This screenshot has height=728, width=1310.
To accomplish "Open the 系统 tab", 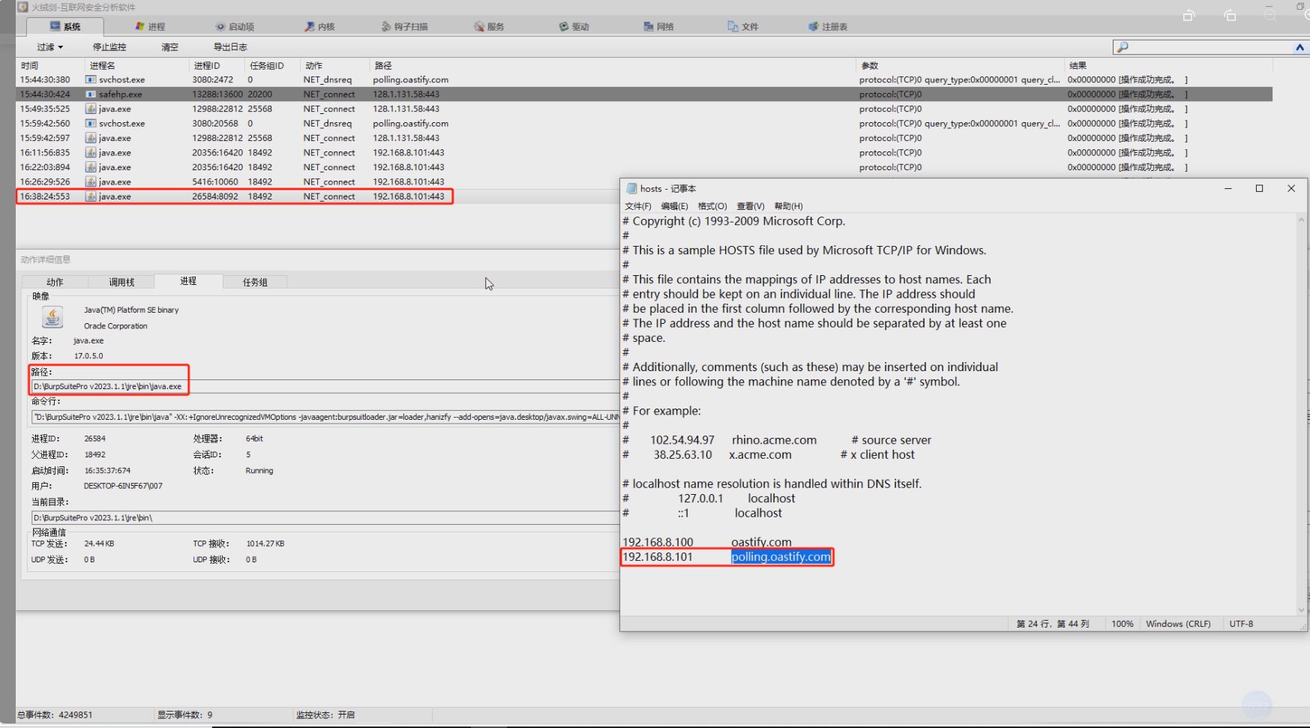I will 65,26.
